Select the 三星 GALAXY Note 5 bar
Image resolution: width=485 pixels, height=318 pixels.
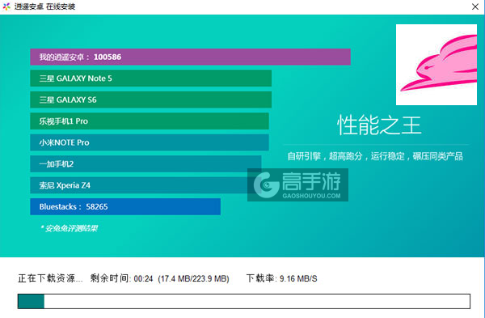[x=150, y=78]
